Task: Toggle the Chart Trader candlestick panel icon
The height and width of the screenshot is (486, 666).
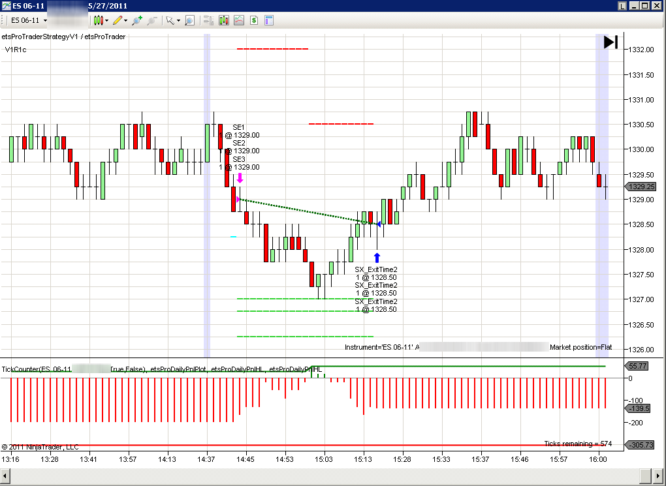Action: click(224, 20)
